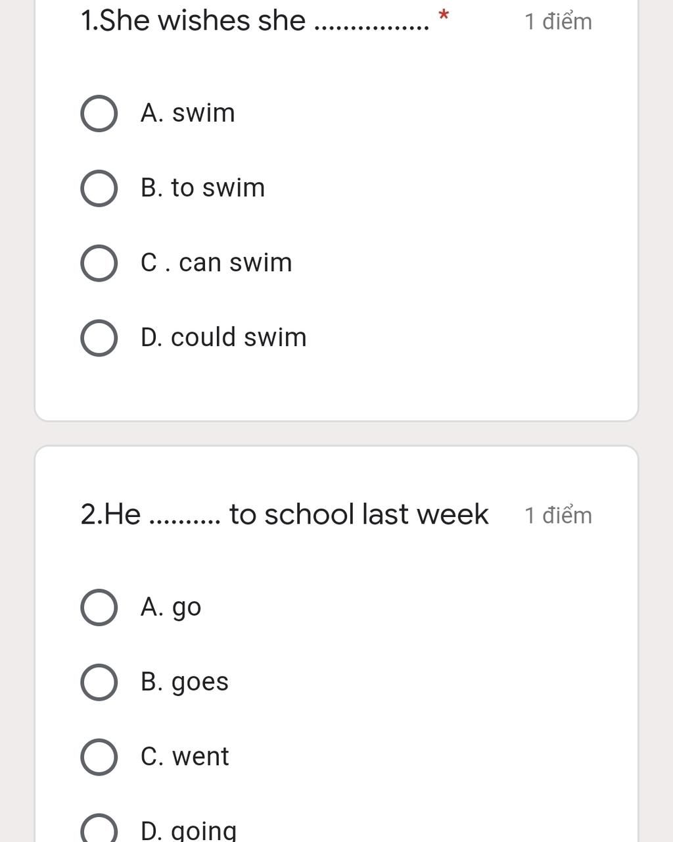Viewport: 673px width, 842px height.
Task: Select the radio button for A. swim
Action: [99, 113]
